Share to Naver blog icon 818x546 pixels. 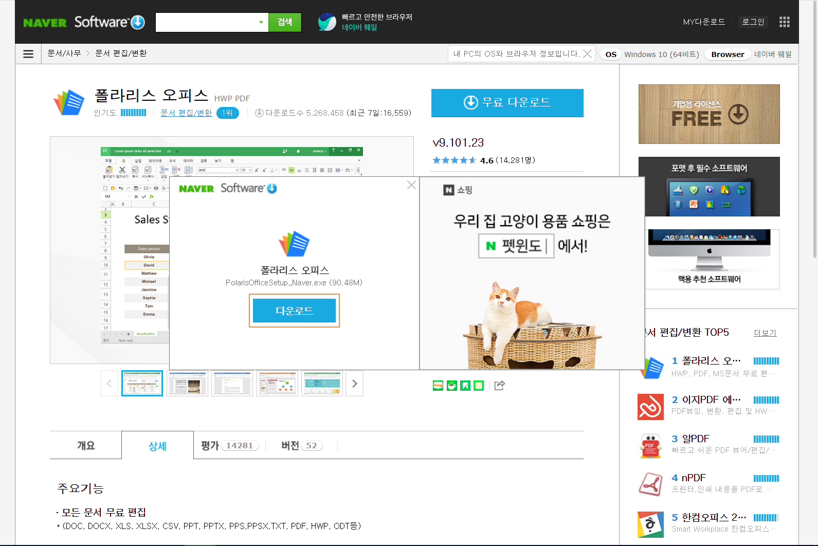coord(438,385)
